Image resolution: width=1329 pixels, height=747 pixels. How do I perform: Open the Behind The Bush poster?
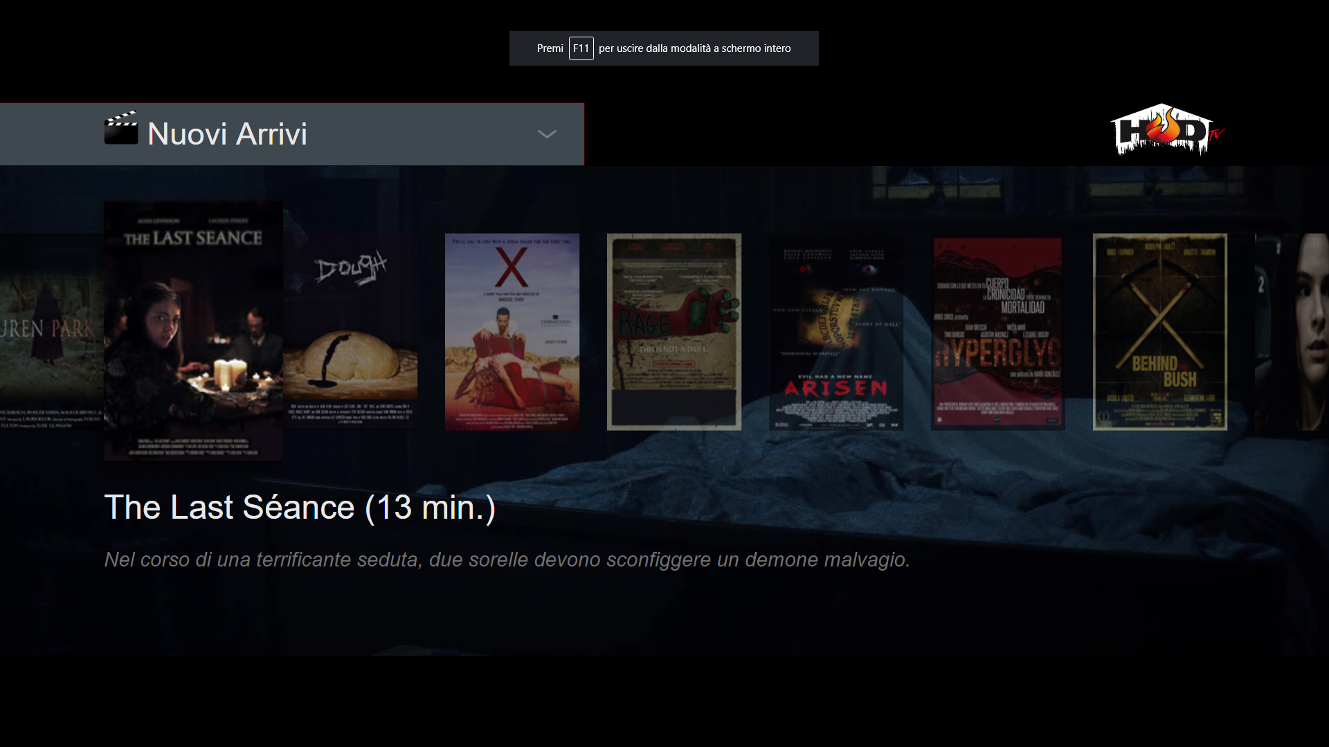pos(1159,332)
